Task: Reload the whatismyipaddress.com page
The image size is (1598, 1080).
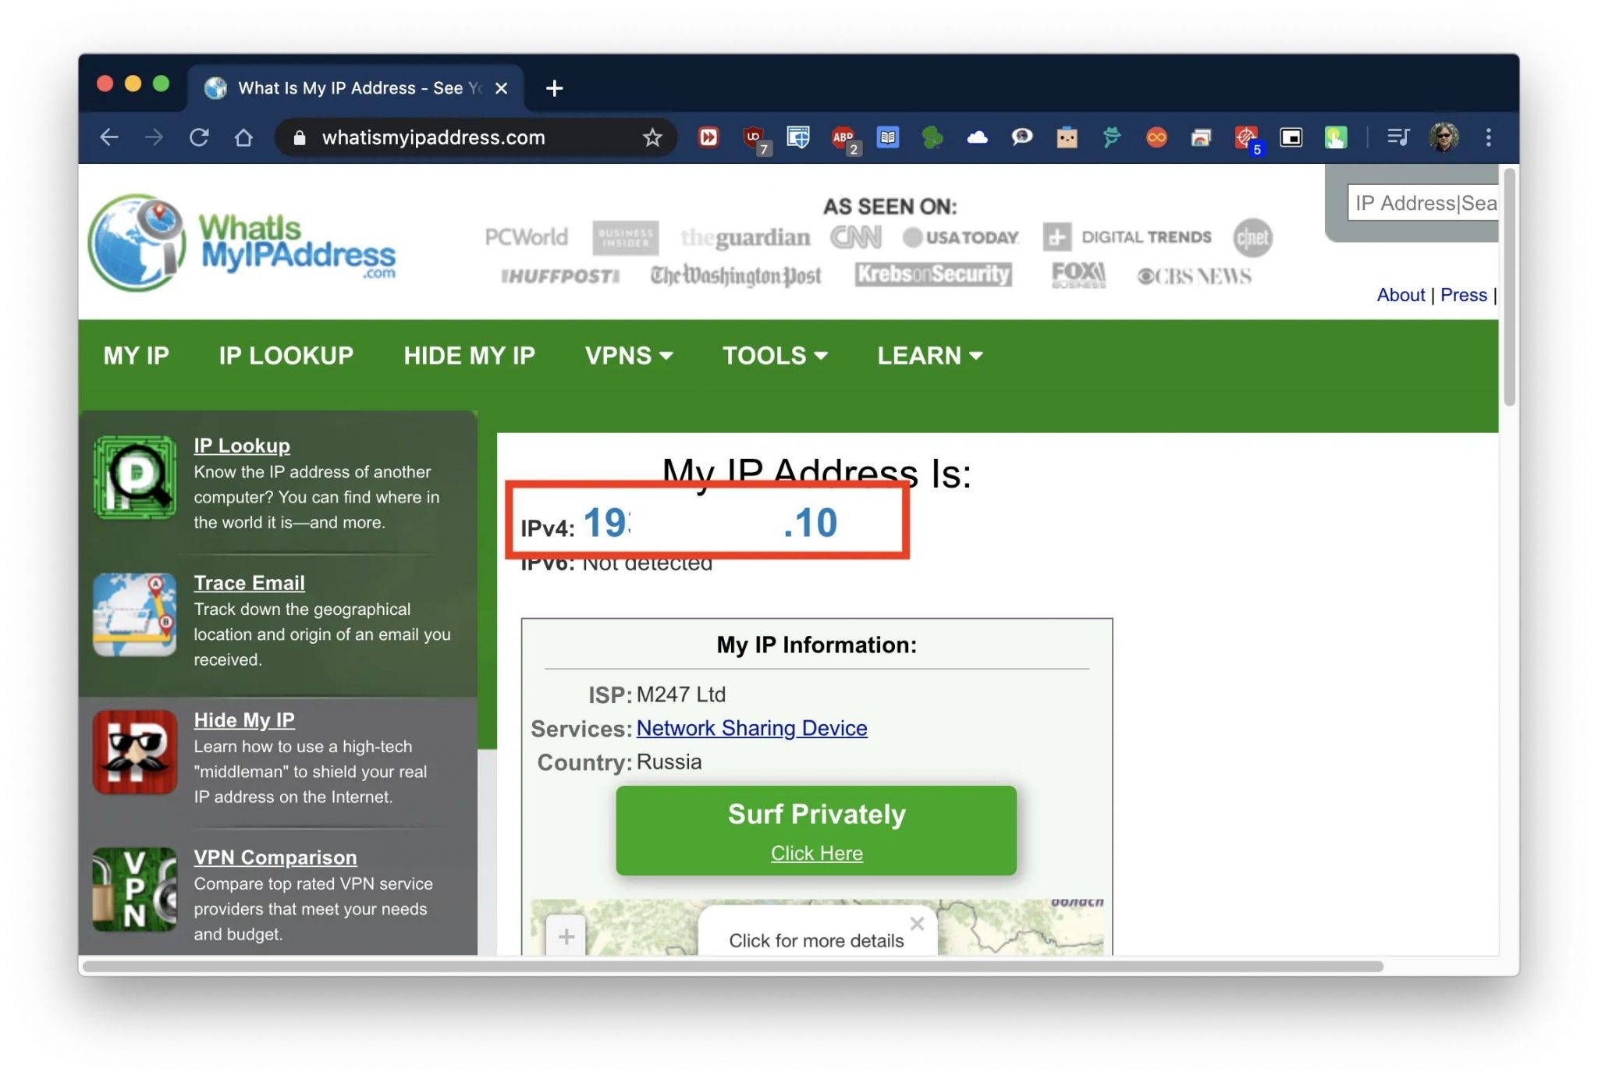Action: [199, 137]
